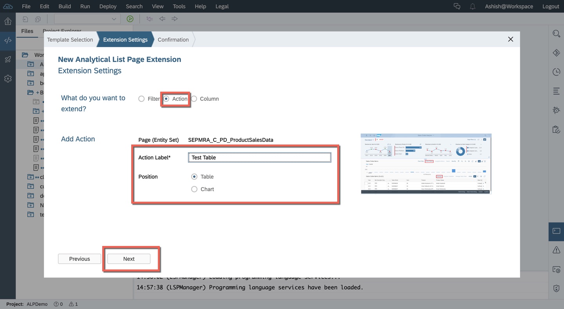Click the Previous button in the wizard
Viewport: 564px width, 309px height.
coord(79,258)
